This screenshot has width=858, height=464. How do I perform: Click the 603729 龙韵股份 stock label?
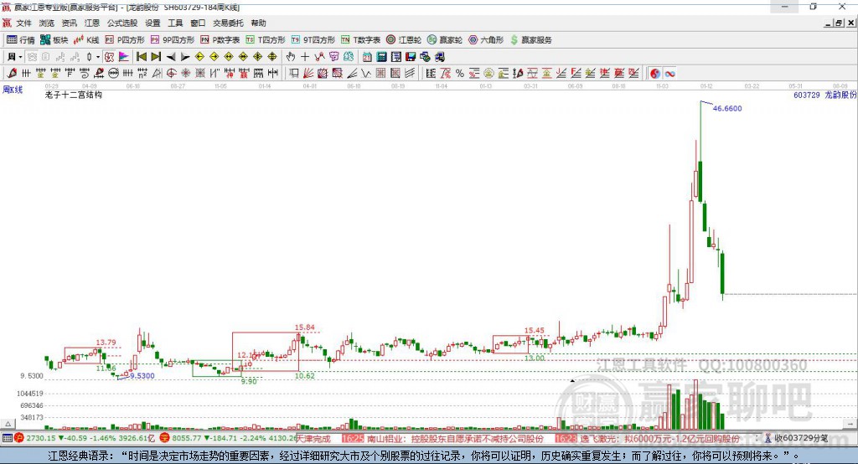tap(824, 95)
